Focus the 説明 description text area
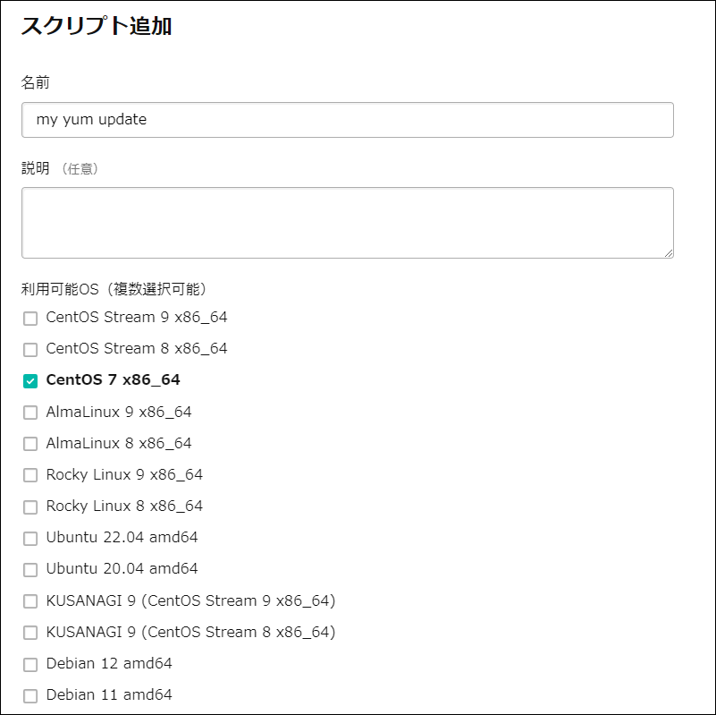The width and height of the screenshot is (716, 715). pyautogui.click(x=347, y=223)
